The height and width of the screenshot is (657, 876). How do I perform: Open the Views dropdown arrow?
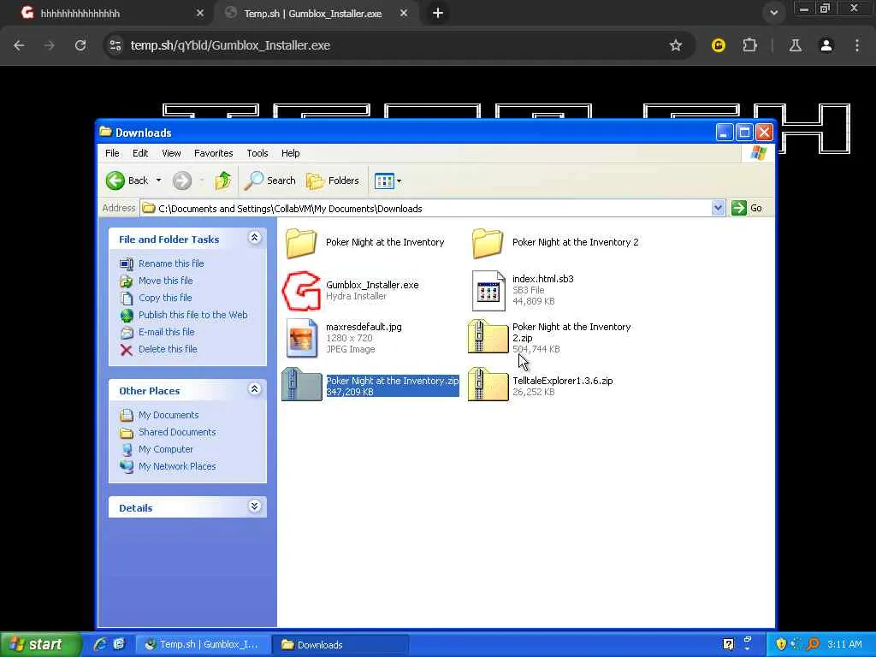[399, 181]
